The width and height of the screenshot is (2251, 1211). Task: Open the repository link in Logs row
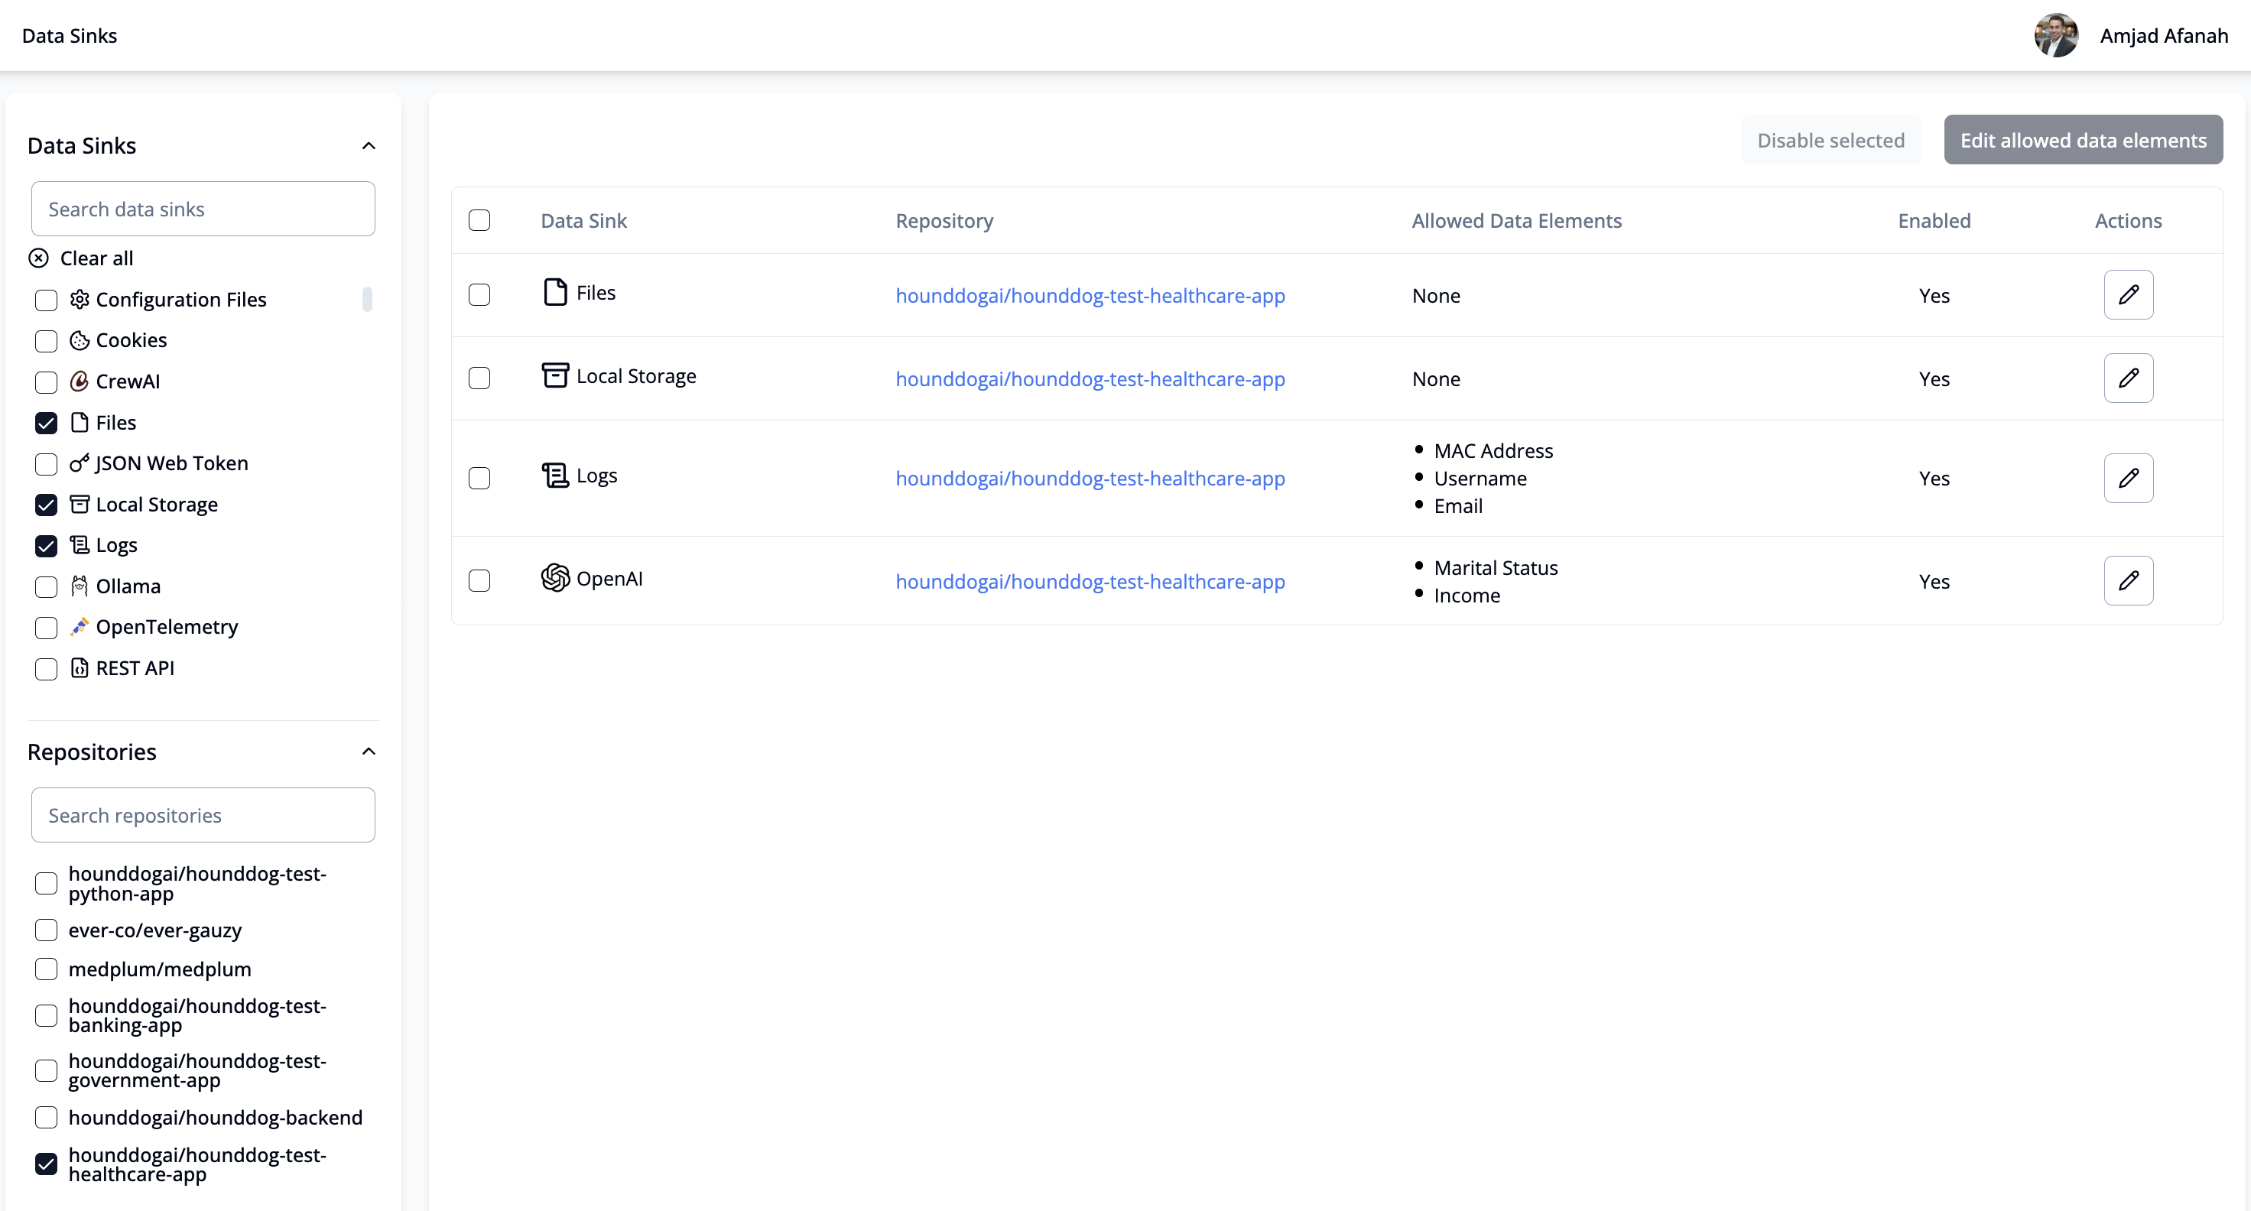(x=1090, y=478)
